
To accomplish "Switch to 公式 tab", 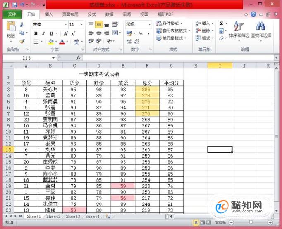I will tap(92, 14).
